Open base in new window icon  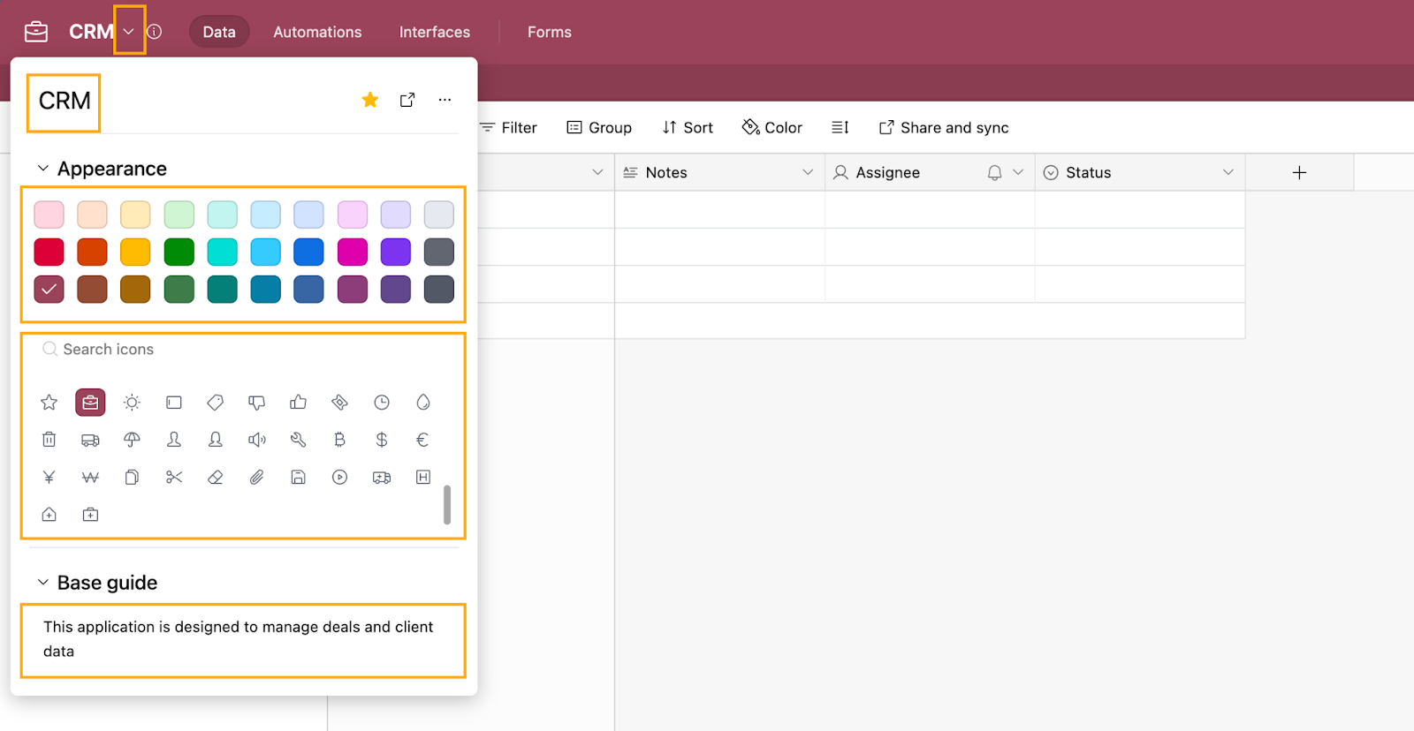coord(407,100)
